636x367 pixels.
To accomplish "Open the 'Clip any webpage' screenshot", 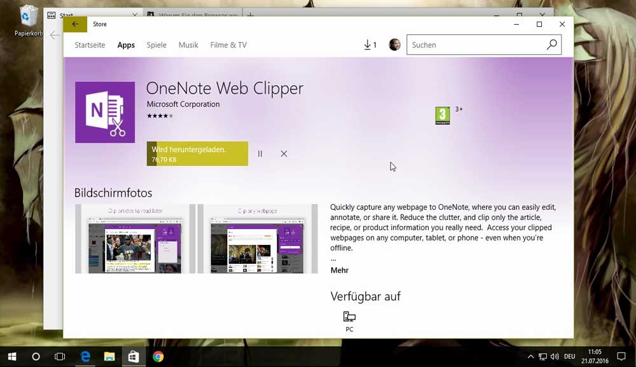I will [x=258, y=239].
